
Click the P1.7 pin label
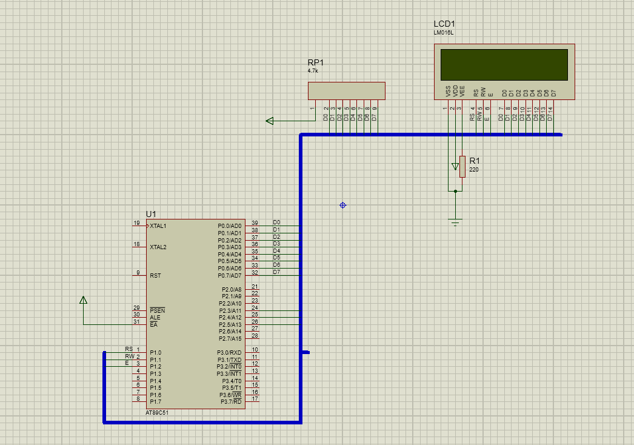tap(155, 402)
